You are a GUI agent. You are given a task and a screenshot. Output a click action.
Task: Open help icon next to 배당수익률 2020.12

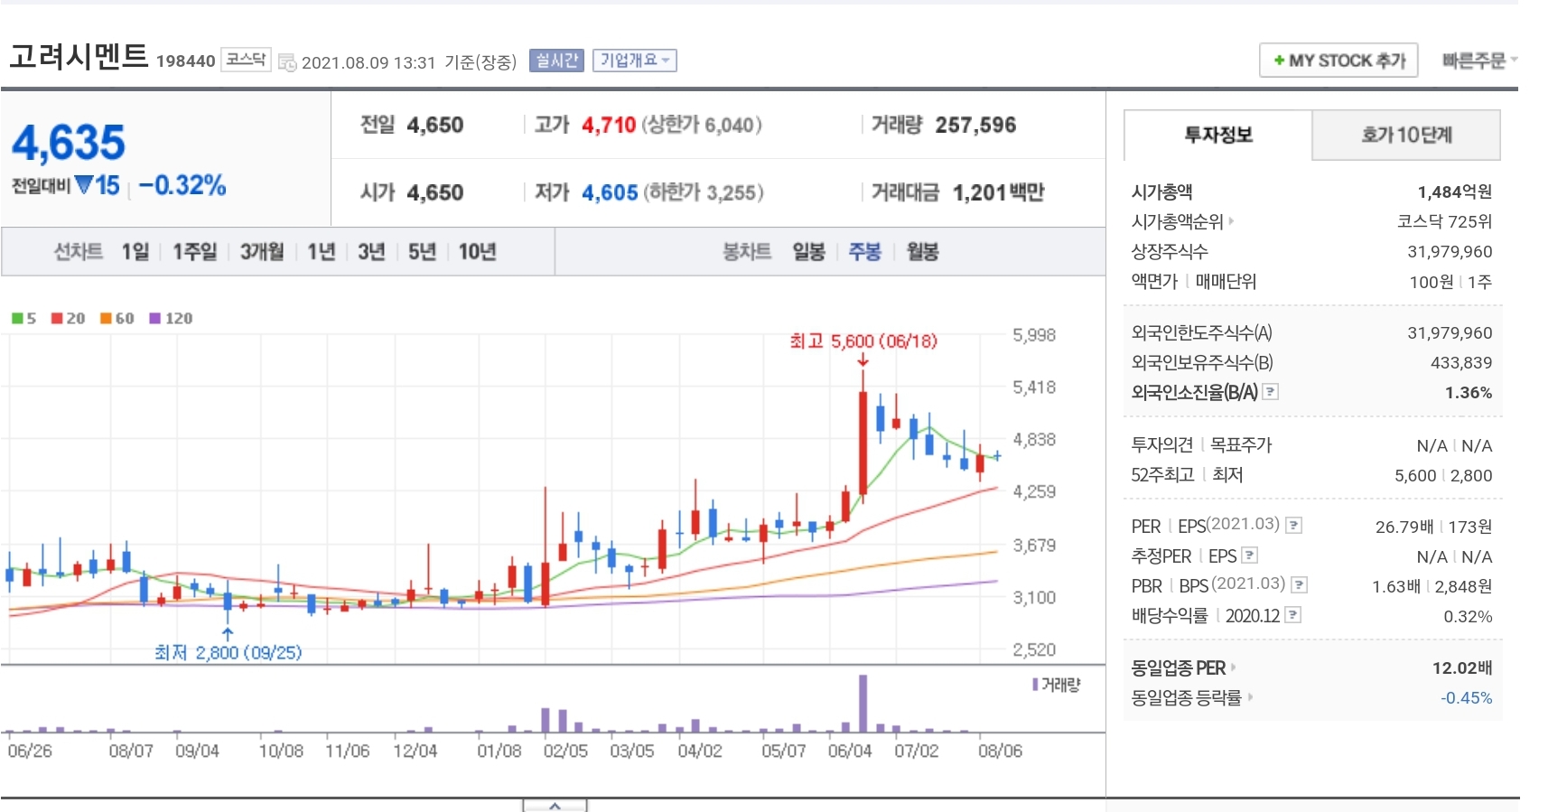pos(1293,615)
